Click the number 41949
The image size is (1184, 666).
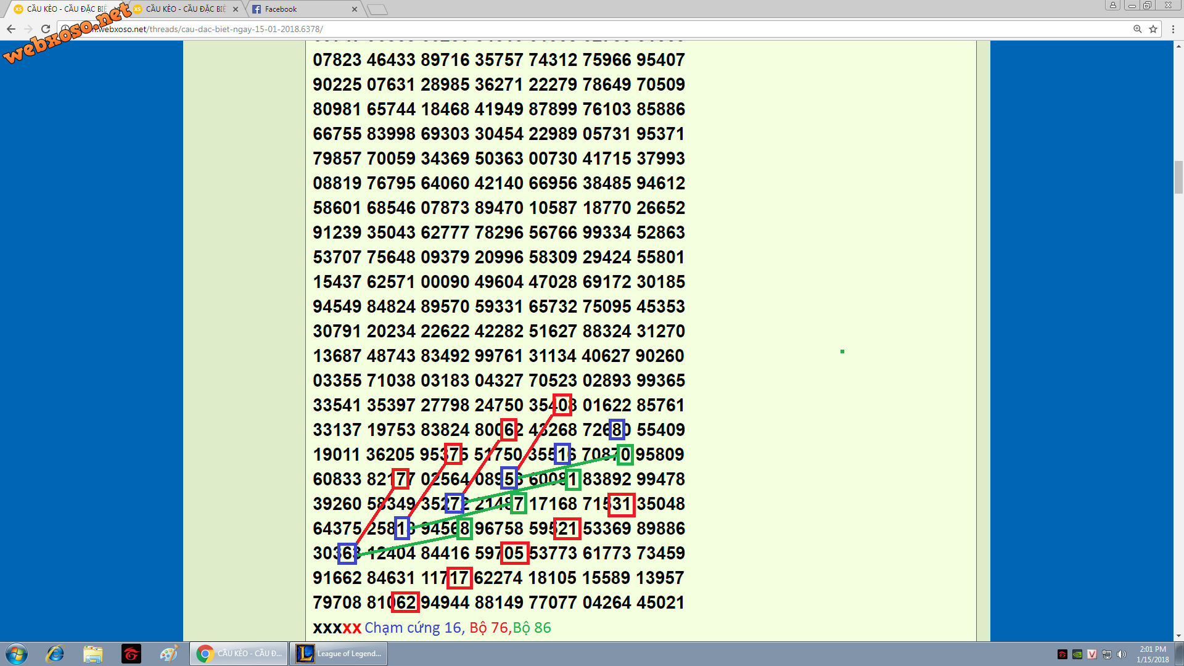click(499, 109)
